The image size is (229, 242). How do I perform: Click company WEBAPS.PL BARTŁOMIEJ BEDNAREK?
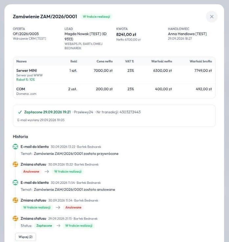pos(83,46)
